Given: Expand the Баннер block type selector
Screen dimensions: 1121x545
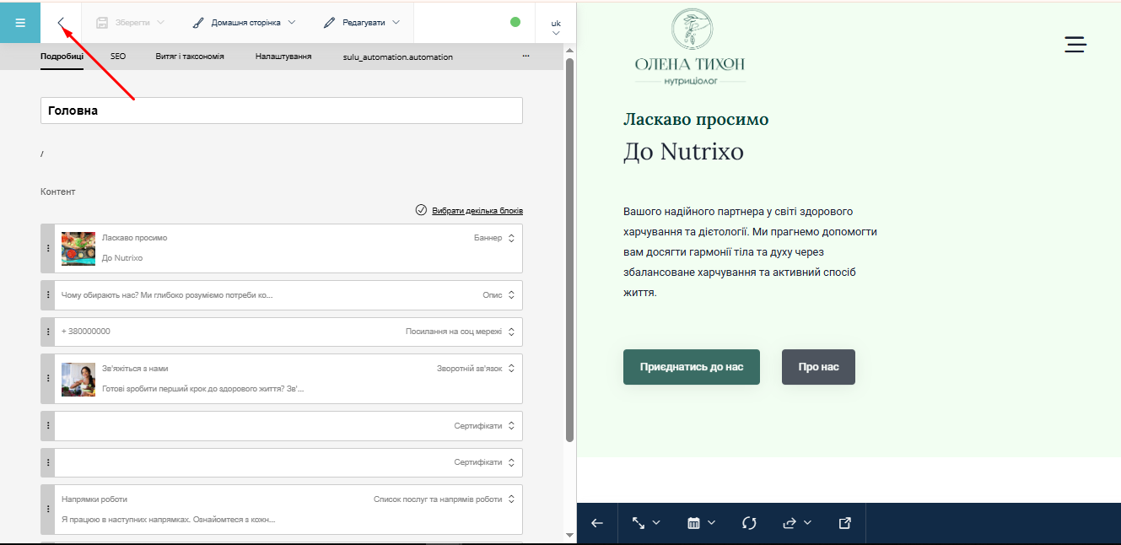Looking at the screenshot, I should click(510, 238).
